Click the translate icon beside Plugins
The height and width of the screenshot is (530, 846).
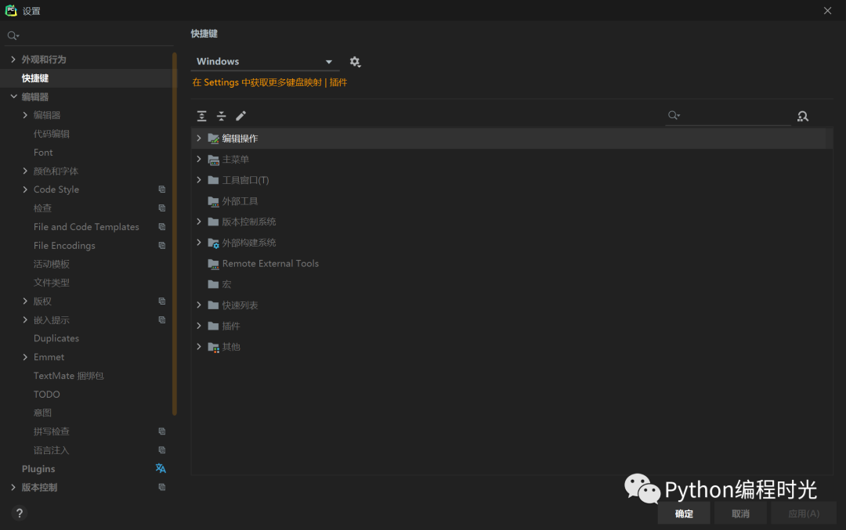tap(161, 468)
